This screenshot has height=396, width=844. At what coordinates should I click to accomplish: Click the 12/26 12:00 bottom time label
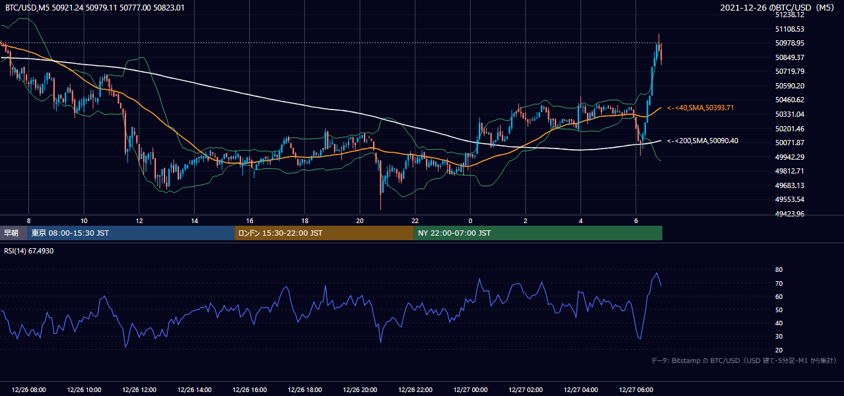[139, 390]
